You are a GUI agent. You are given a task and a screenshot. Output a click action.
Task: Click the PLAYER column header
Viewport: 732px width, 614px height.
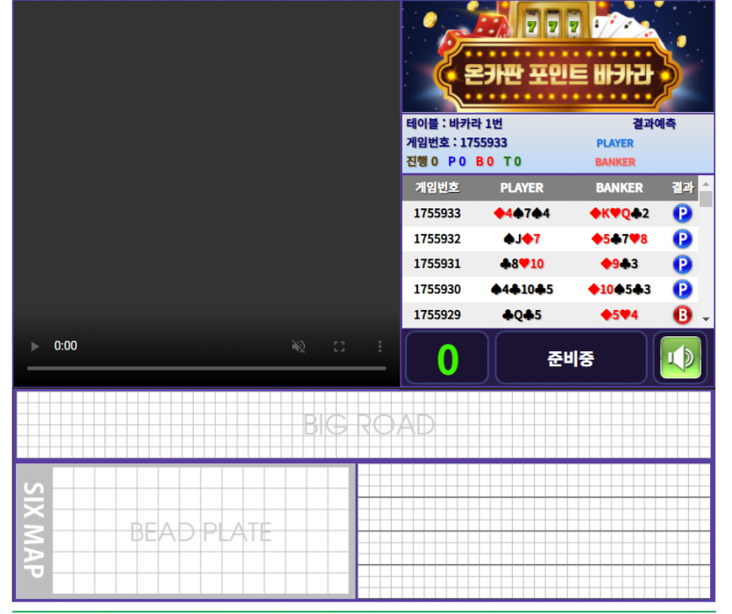click(x=522, y=187)
